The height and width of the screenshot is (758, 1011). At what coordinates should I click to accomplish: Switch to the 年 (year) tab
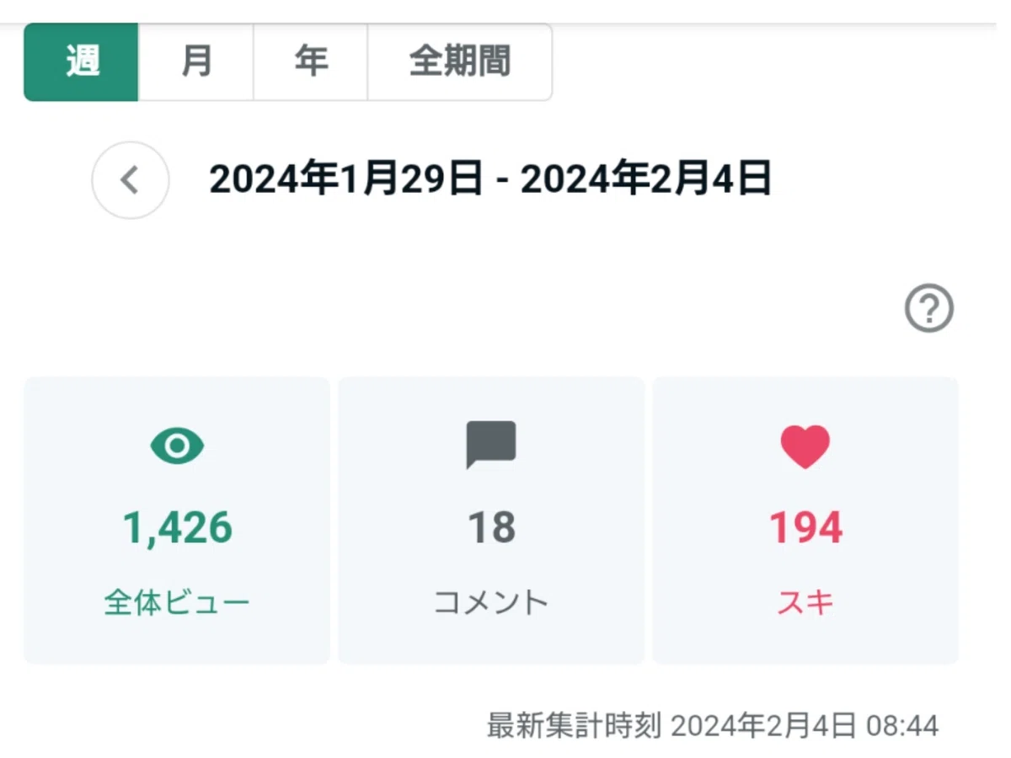click(x=311, y=62)
